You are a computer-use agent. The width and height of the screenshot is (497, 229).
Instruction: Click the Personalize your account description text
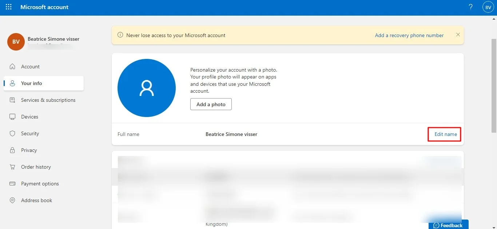tap(234, 80)
